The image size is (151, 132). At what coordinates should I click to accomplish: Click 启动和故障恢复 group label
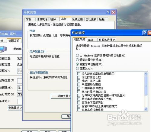click(x=39, y=72)
